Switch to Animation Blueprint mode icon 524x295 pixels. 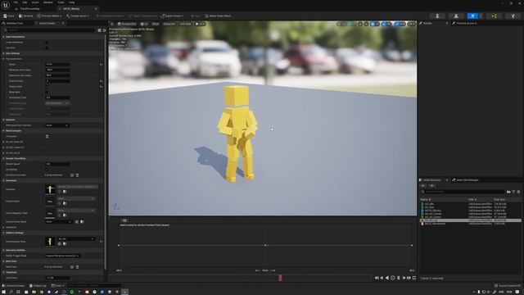pyautogui.click(x=494, y=16)
